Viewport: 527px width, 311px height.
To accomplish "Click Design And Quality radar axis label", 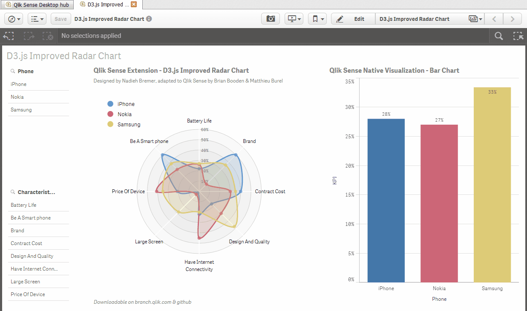I will point(249,242).
